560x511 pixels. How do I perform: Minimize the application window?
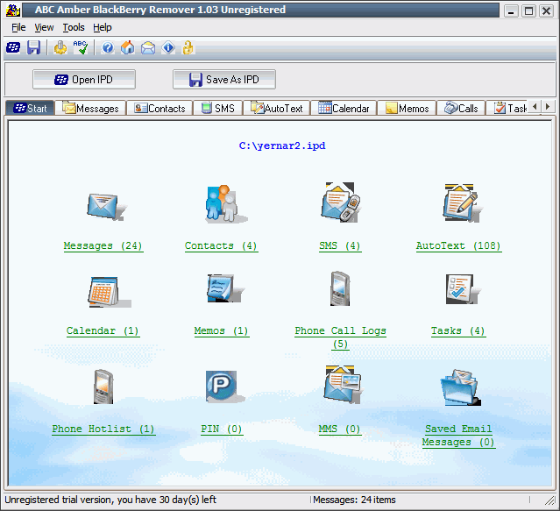pos(511,11)
